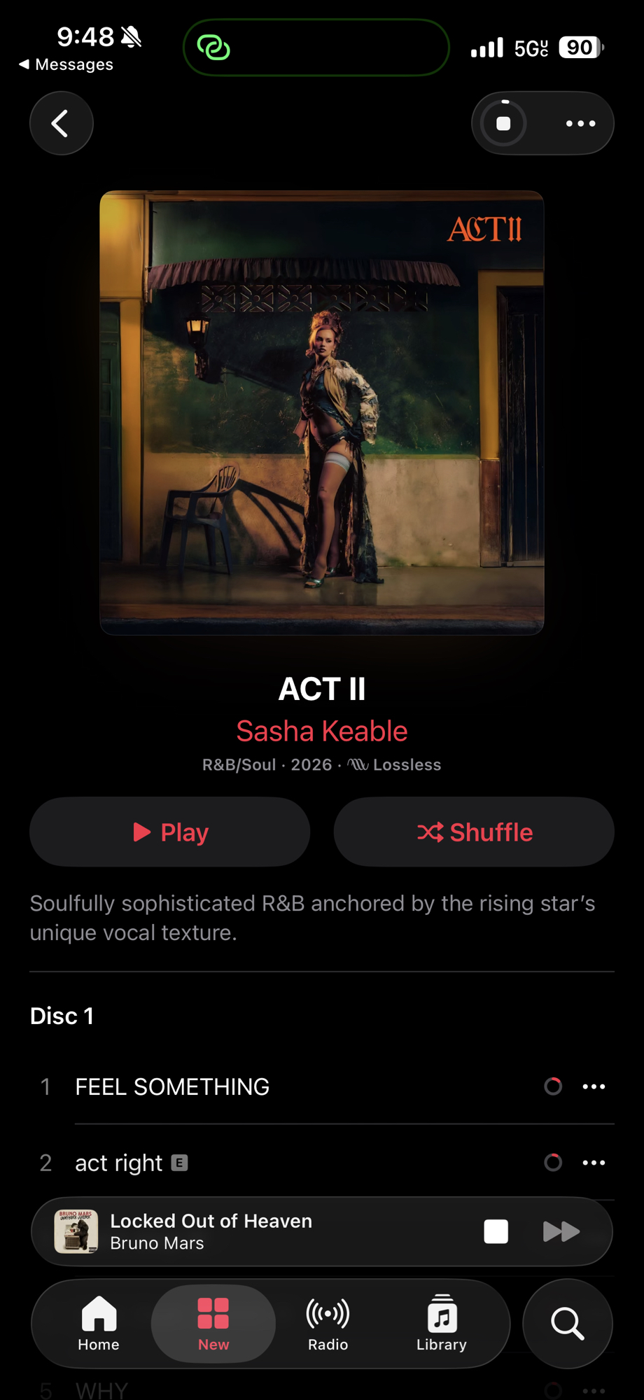644x1400 pixels.
Task: Play the ACT II album
Action: [x=170, y=832]
